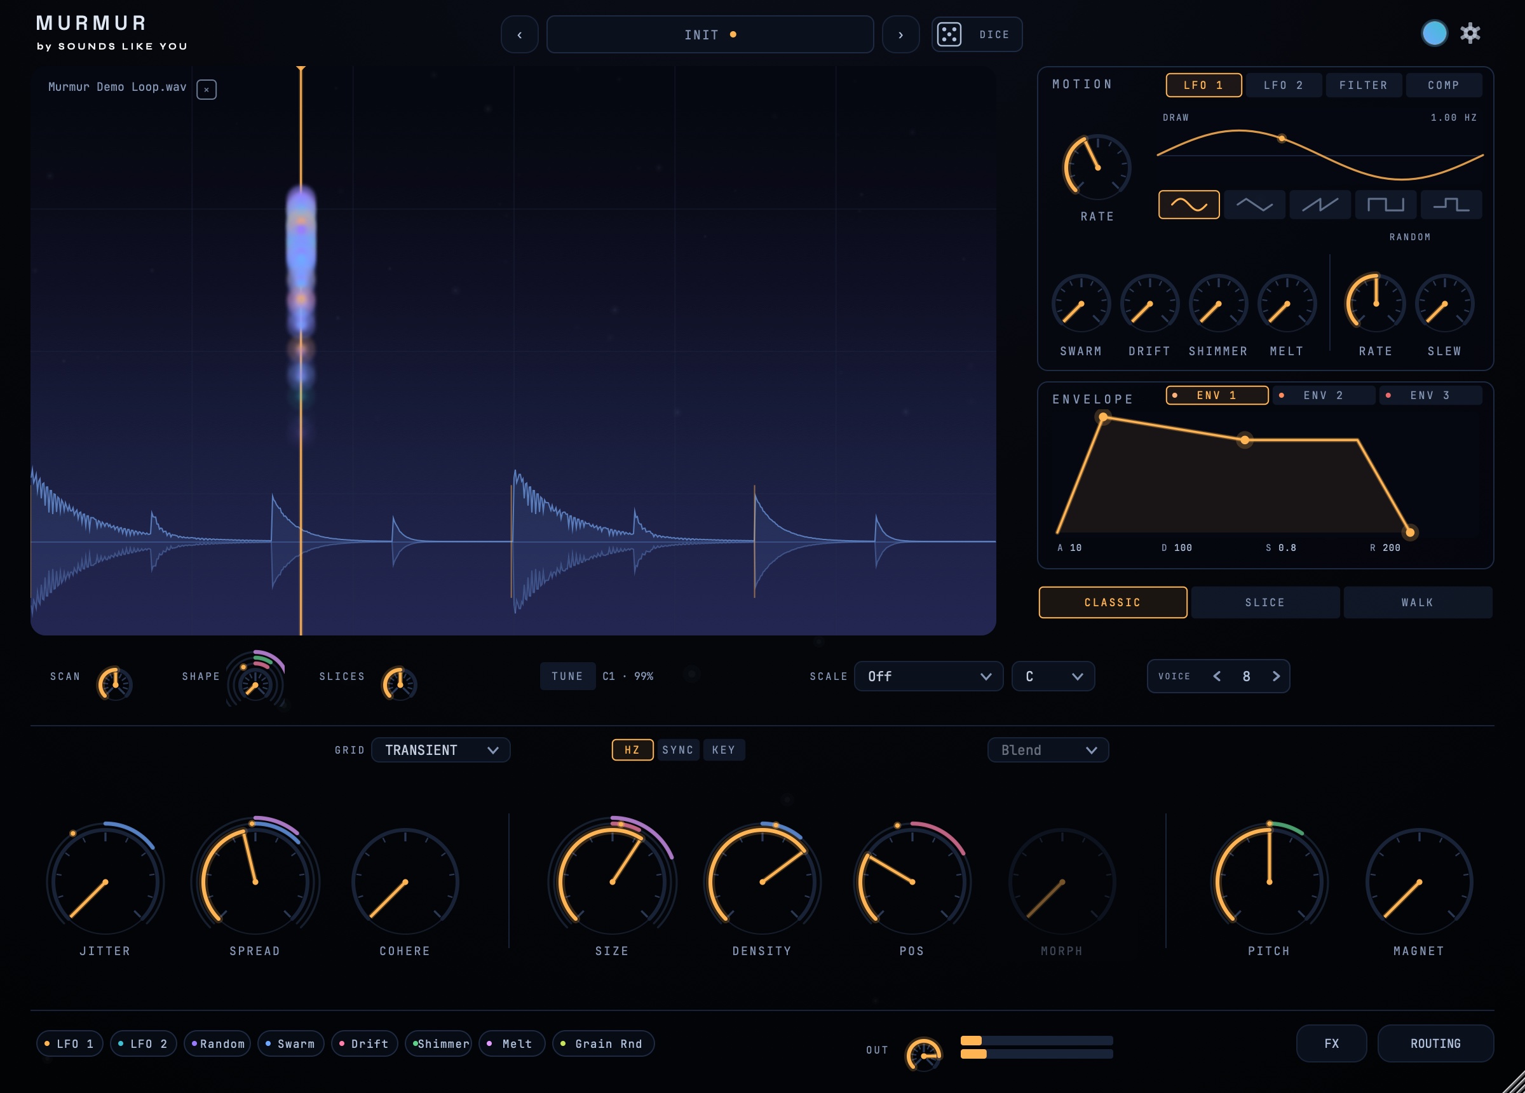Remove Murmur Demo Loop.wav with the x icon
Image resolution: width=1525 pixels, height=1093 pixels.
click(207, 90)
